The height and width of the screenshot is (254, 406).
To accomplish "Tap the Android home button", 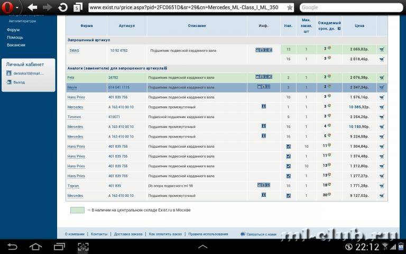I will [x=35, y=247].
